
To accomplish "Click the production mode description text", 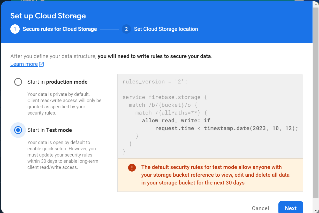I will tap(64, 104).
